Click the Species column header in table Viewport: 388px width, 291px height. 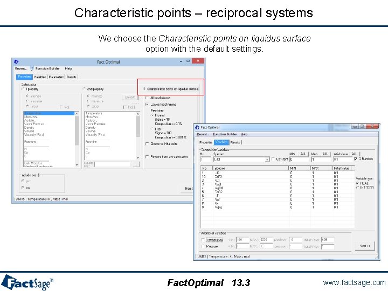click(x=251, y=168)
